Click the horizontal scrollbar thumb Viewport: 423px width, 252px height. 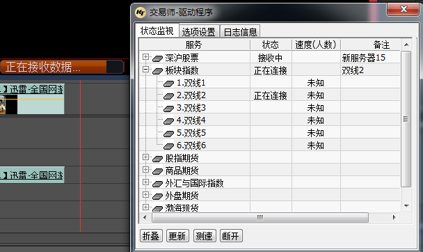(260, 217)
